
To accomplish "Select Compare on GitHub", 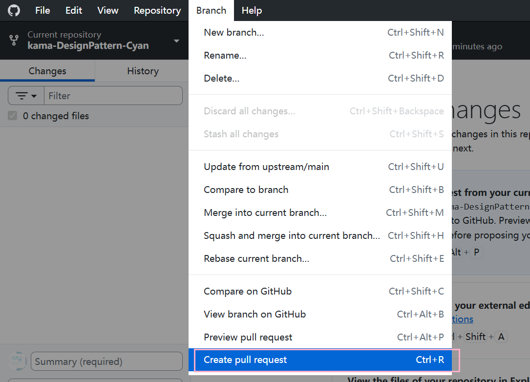I will click(x=320, y=292).
